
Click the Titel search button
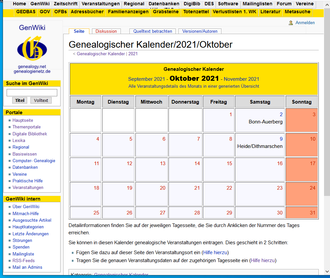tap(20, 100)
